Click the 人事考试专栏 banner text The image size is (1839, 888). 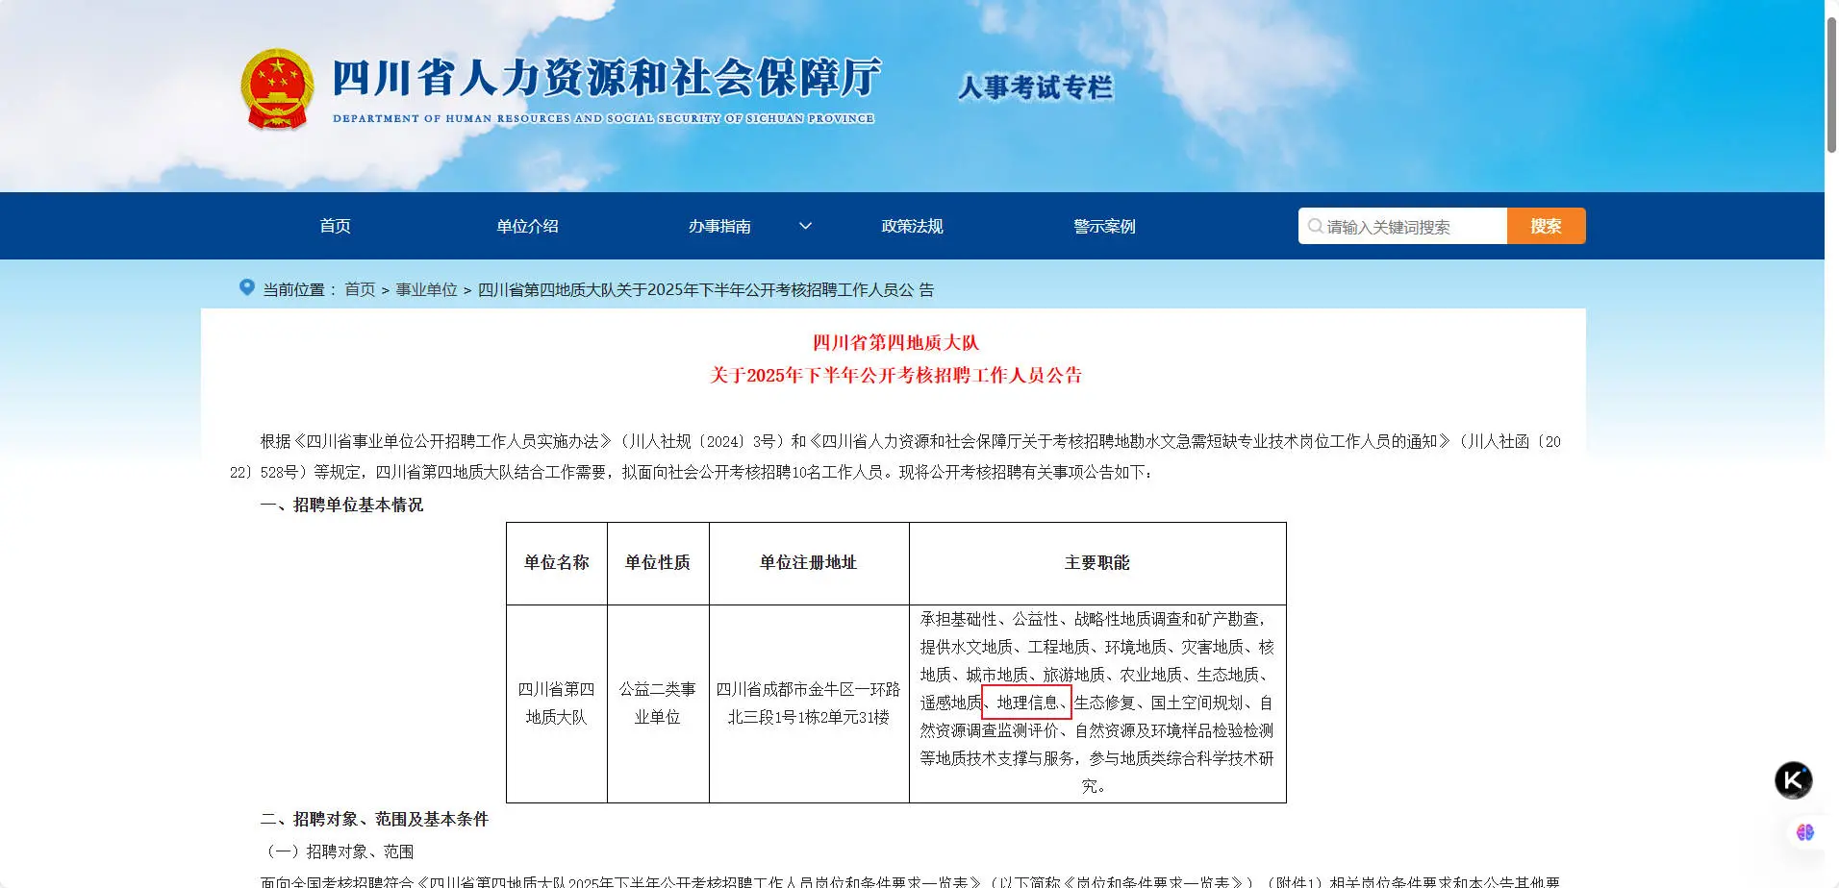(1034, 86)
